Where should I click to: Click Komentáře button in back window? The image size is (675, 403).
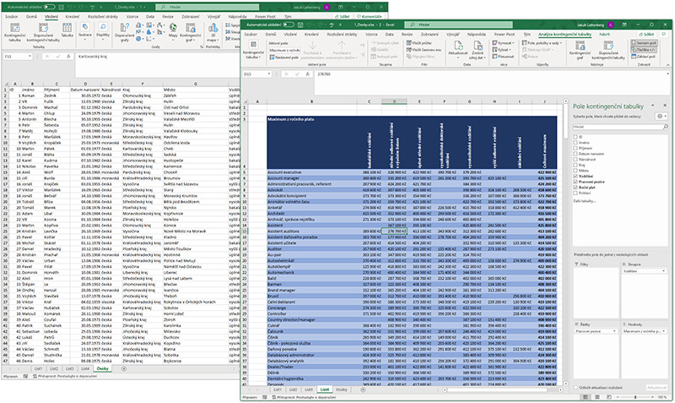(369, 16)
